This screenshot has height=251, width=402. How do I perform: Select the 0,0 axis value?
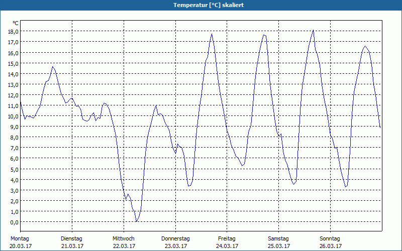[x=15, y=222]
